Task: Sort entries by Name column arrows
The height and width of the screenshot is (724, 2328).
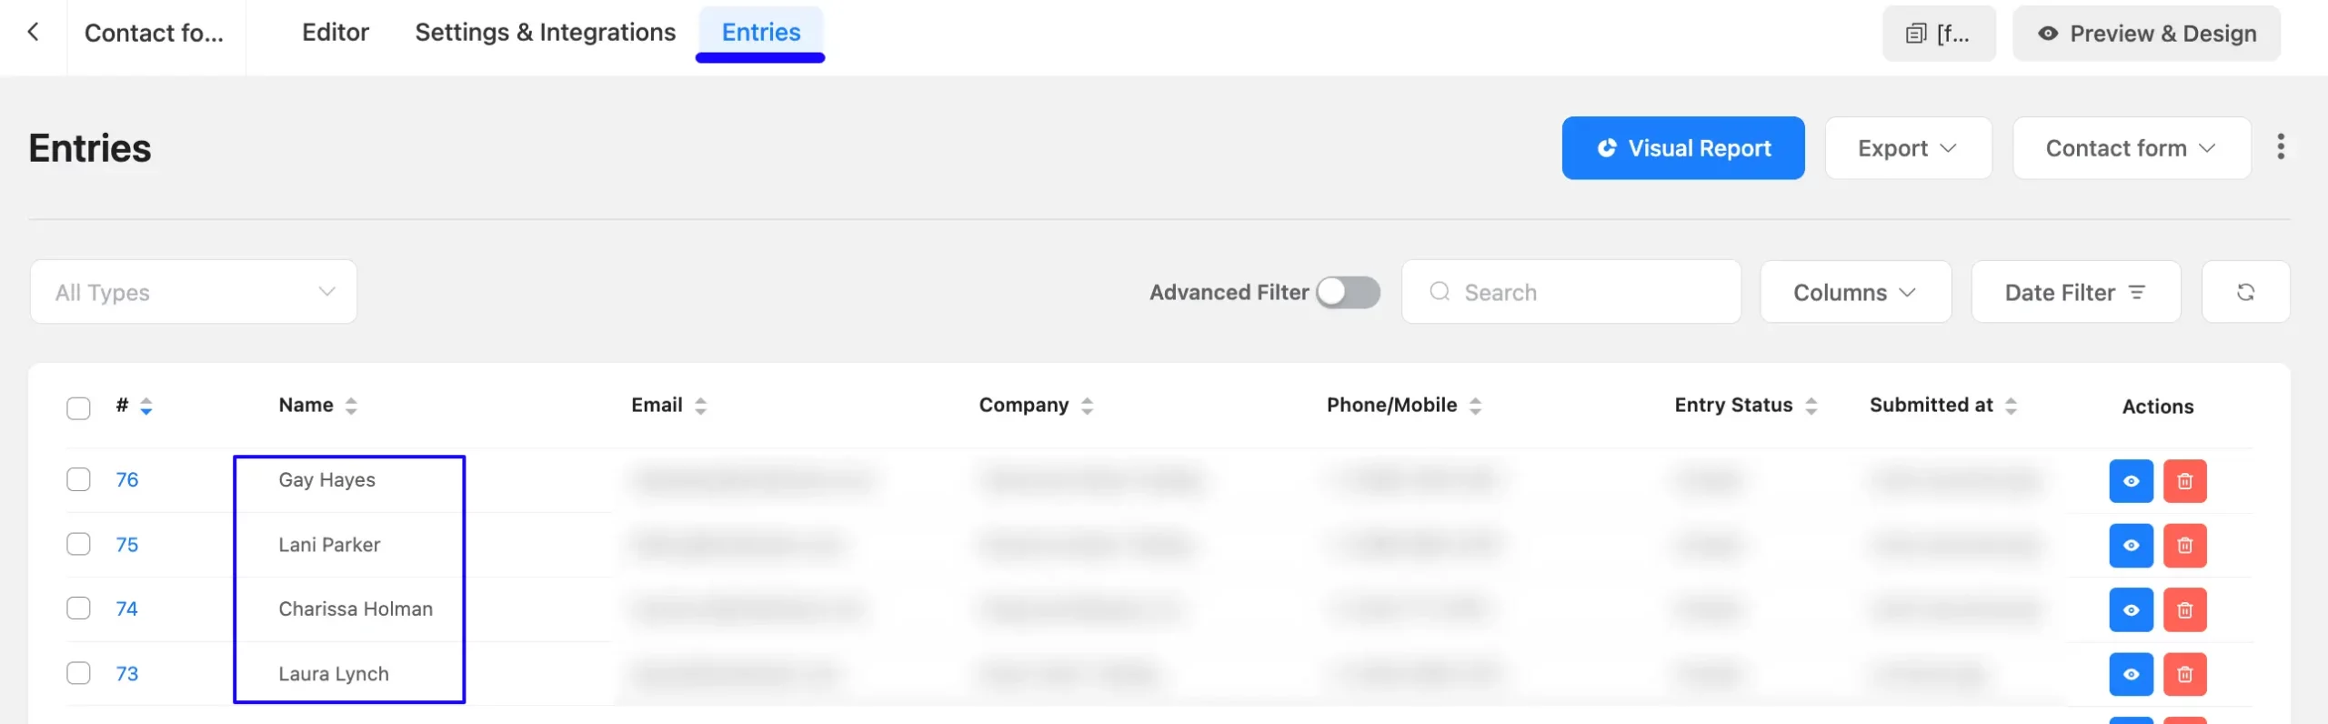Action: pyautogui.click(x=351, y=406)
